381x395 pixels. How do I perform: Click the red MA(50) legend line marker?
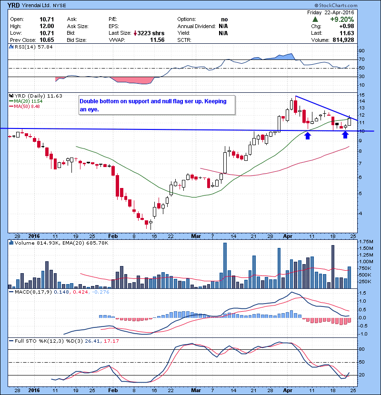pyautogui.click(x=11, y=107)
